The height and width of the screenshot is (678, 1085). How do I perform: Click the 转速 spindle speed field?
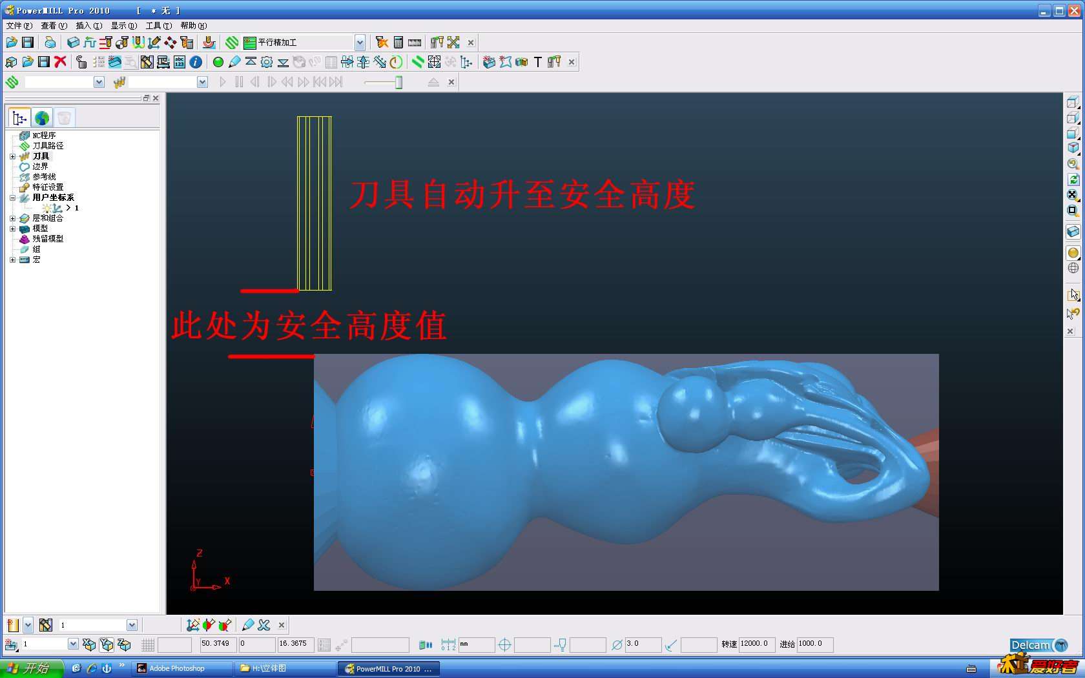(x=757, y=644)
